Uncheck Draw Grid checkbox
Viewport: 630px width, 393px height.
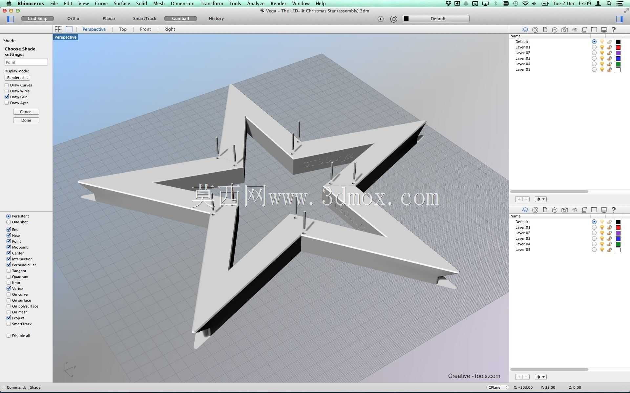[x=7, y=97]
